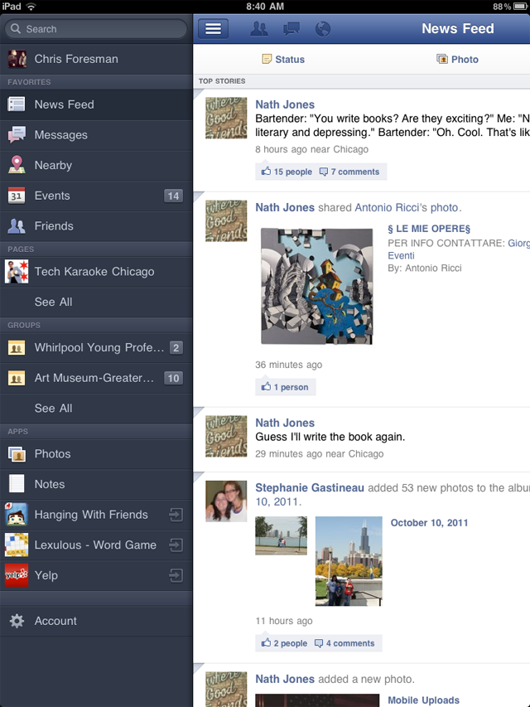
Task: Open Photos app in sidebar
Action: tap(96, 454)
